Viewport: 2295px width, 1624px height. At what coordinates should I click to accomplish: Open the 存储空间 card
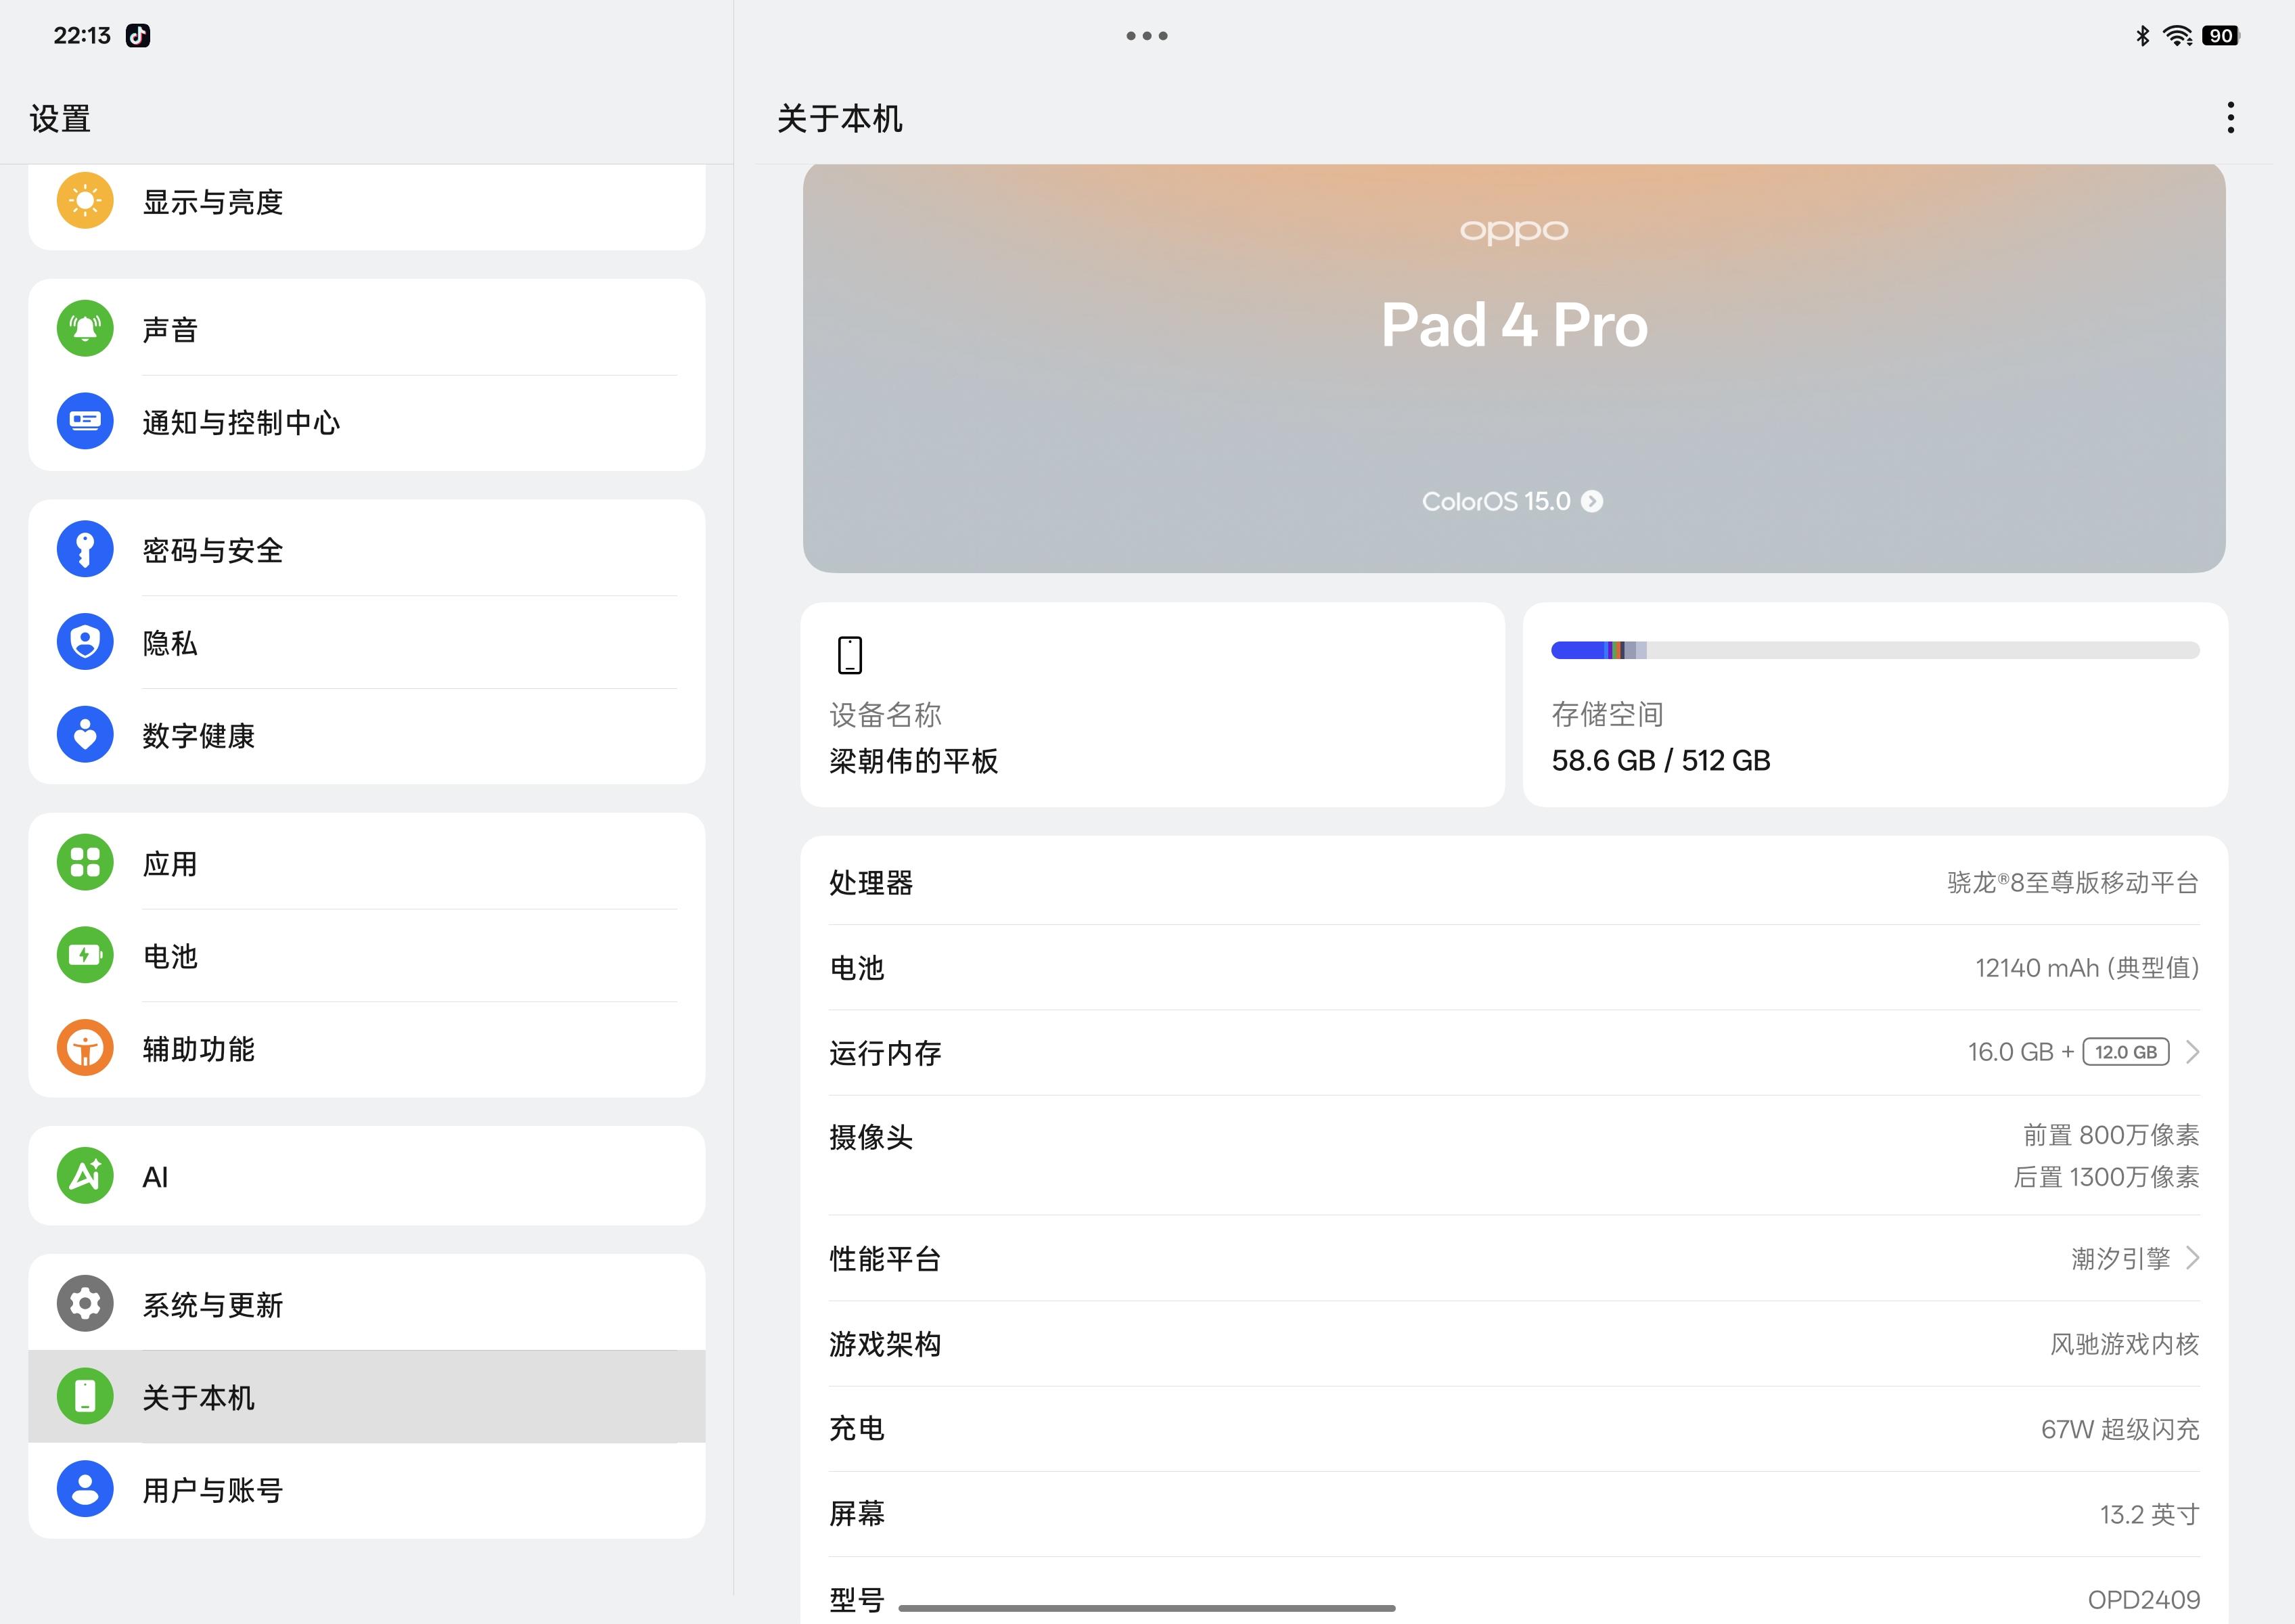click(1875, 704)
